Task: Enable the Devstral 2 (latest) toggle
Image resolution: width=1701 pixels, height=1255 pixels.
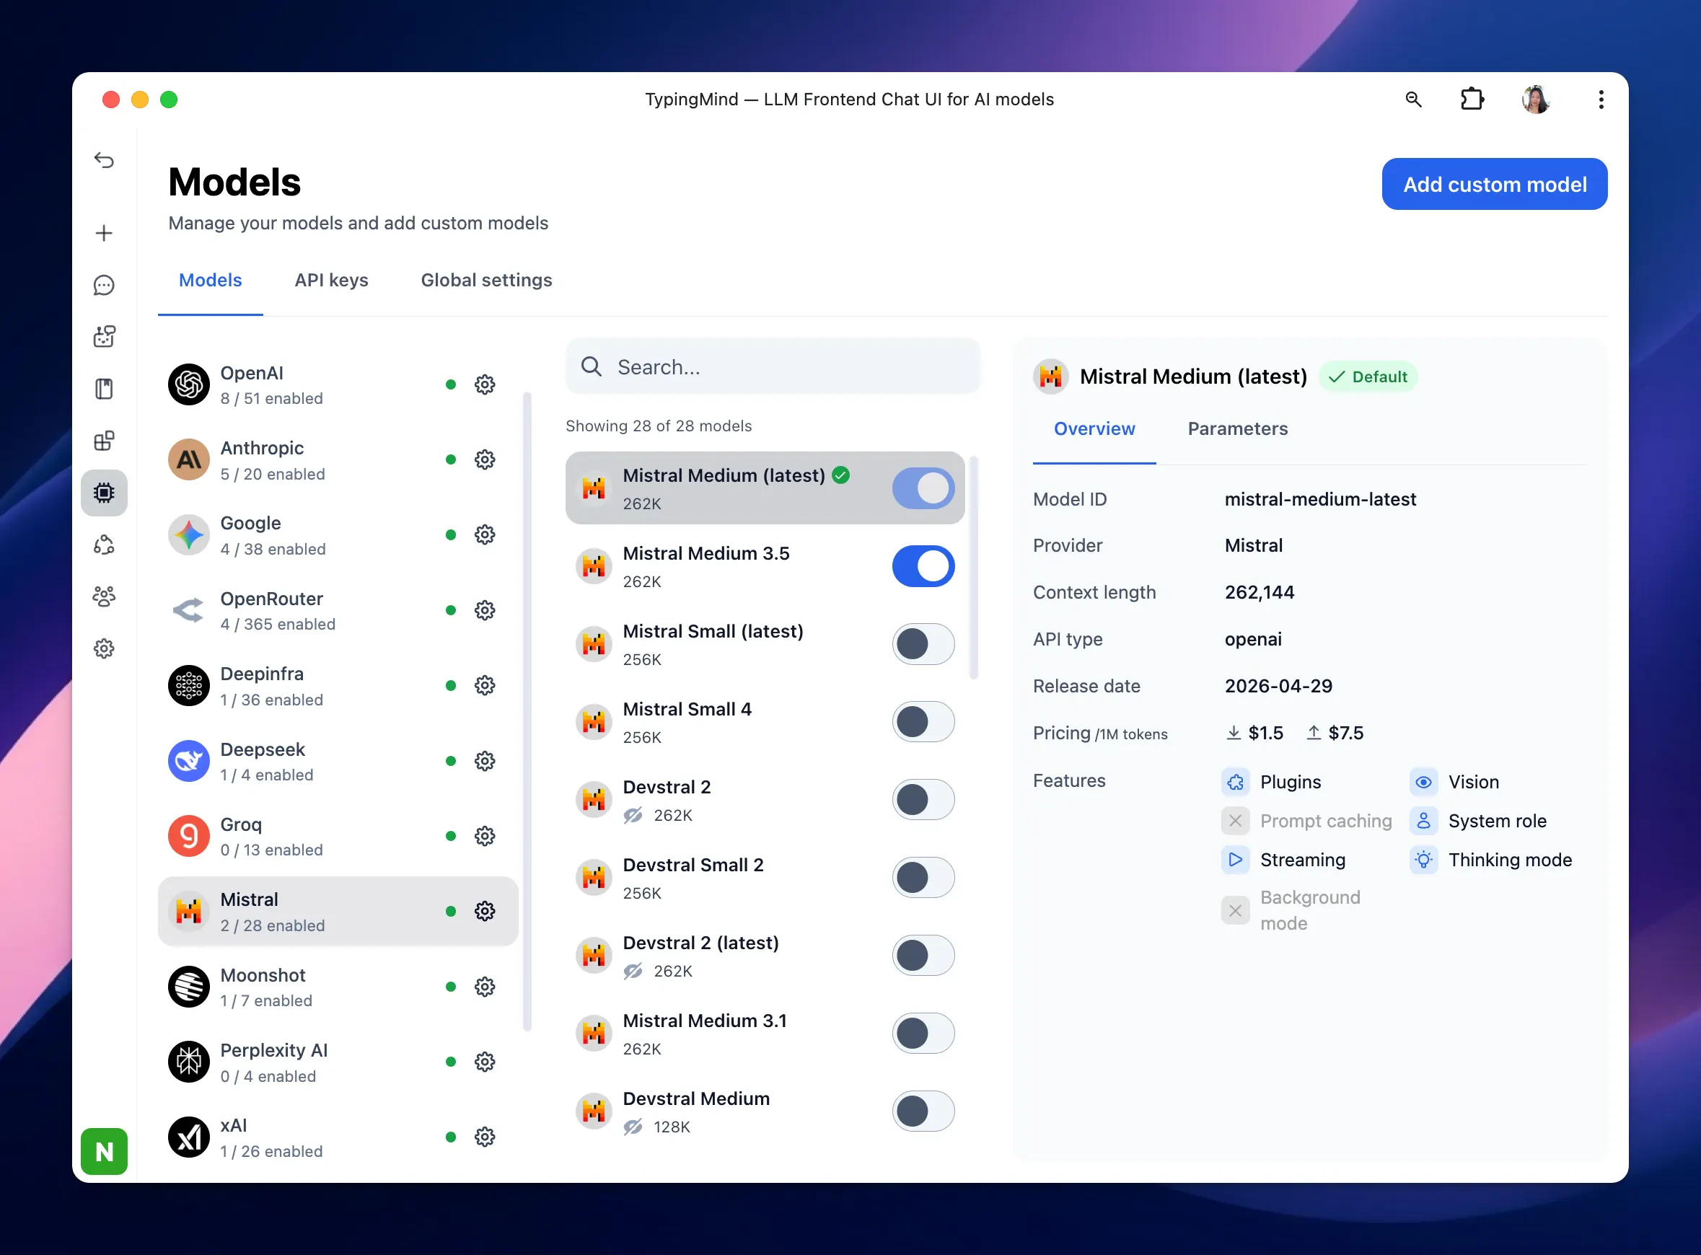Action: pos(923,956)
